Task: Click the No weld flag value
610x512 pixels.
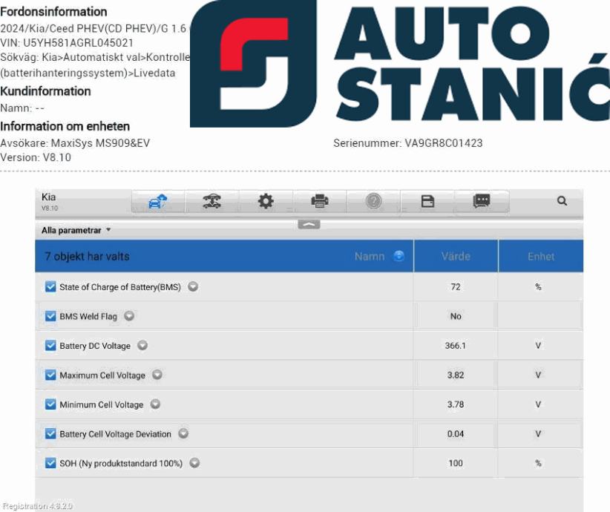Action: click(x=456, y=316)
